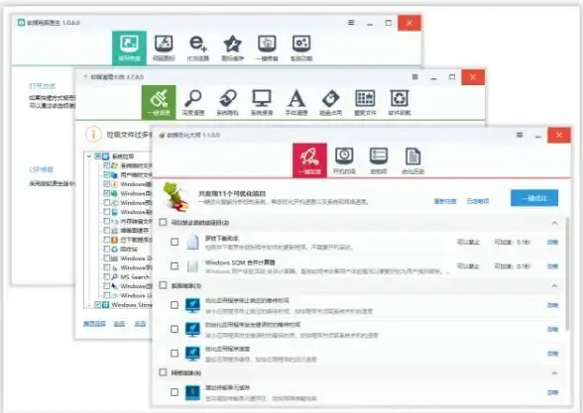Open the magnifier deep clean tab in cleaner
Screen dimensions: 583x413
click(193, 102)
